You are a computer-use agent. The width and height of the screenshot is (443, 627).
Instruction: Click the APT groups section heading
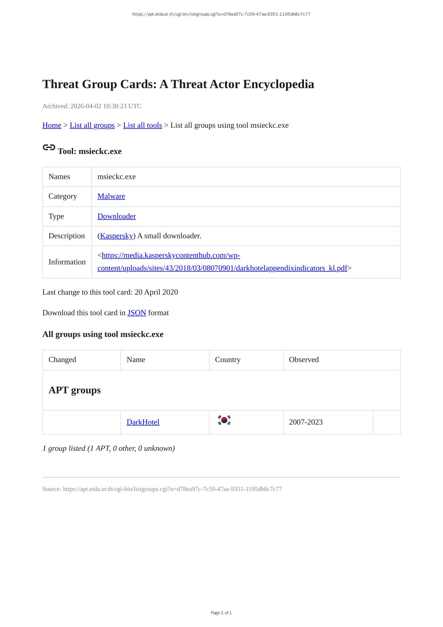click(75, 390)
